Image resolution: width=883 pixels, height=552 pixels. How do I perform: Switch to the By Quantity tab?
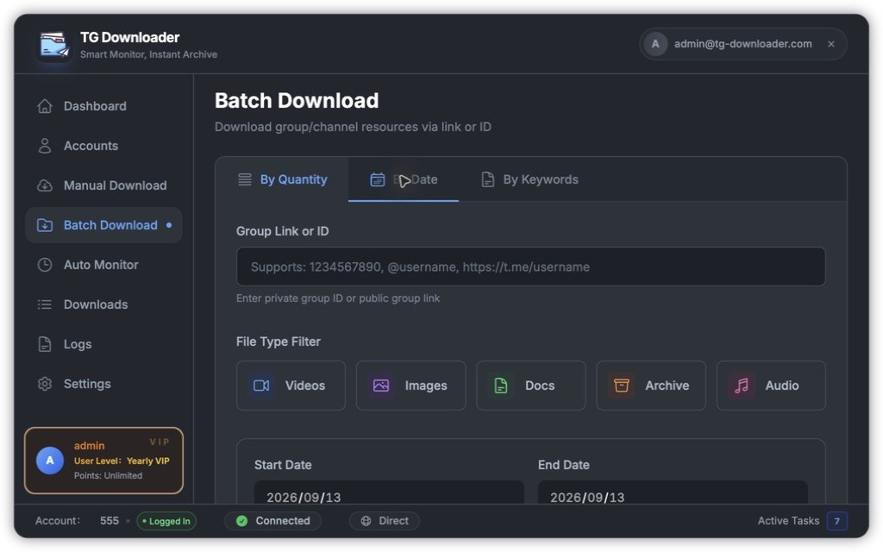pyautogui.click(x=282, y=179)
